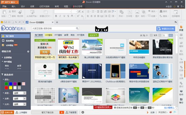Click the 定制分类 orange button
The image size is (186, 115).
click(7, 113)
